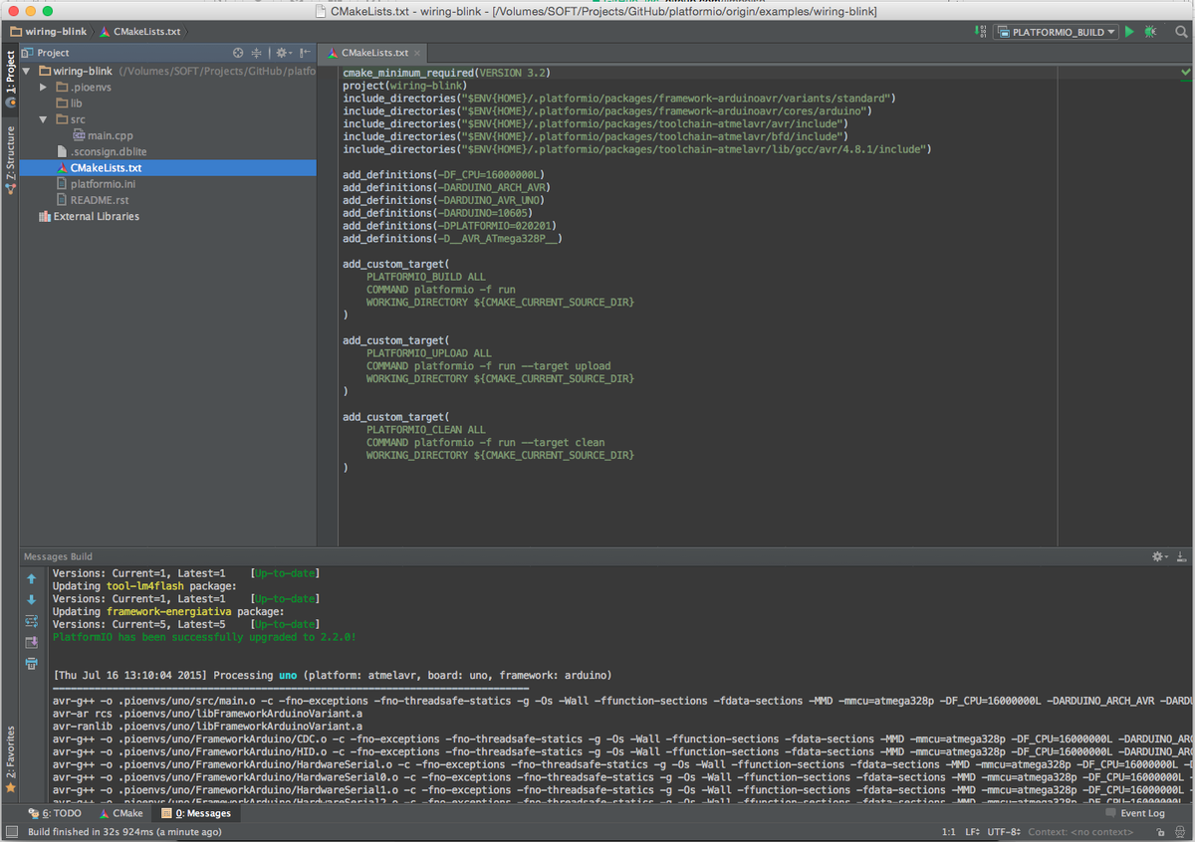Click the macOS green zoom window button

(x=49, y=11)
